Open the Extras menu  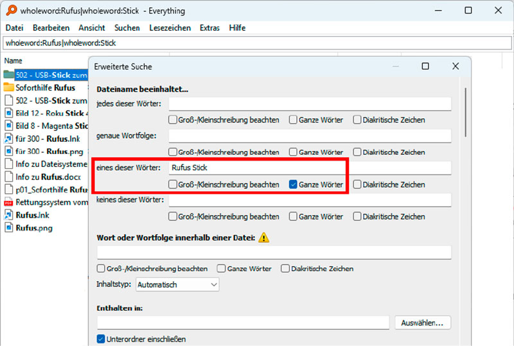coord(210,28)
